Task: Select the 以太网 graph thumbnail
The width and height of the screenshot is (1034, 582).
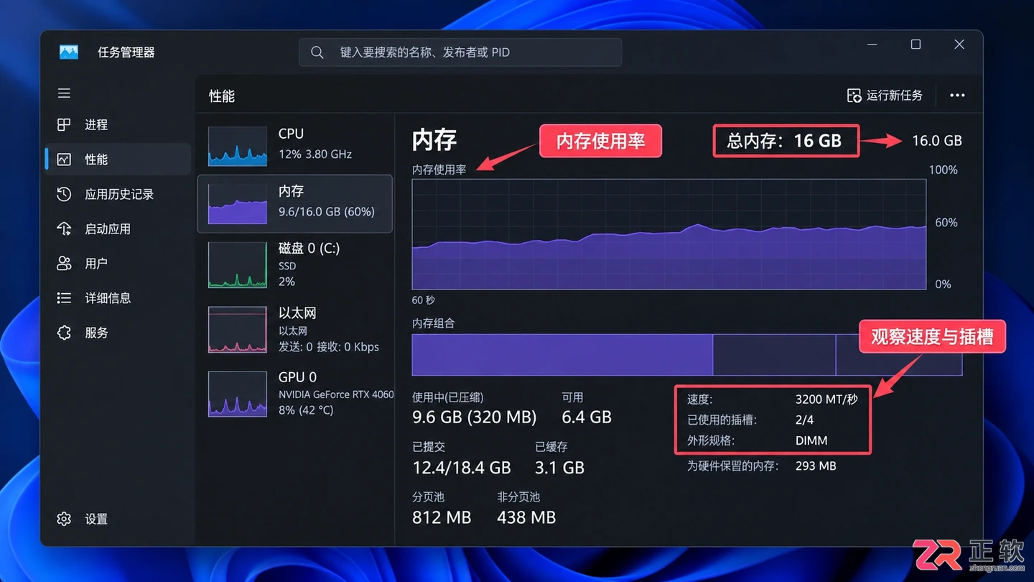Action: (238, 329)
